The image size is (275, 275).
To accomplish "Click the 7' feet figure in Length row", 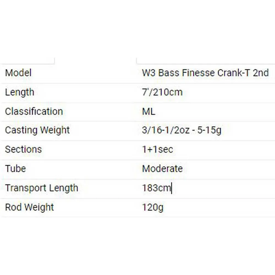I will 145,92.
